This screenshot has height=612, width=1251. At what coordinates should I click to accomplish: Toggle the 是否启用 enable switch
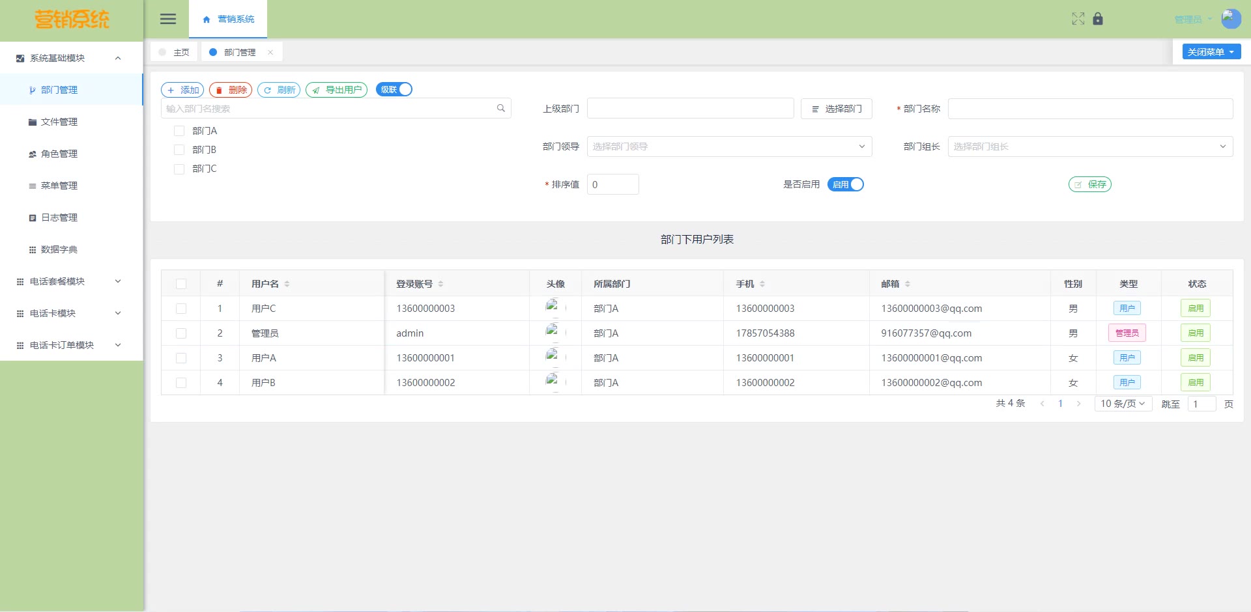point(845,184)
